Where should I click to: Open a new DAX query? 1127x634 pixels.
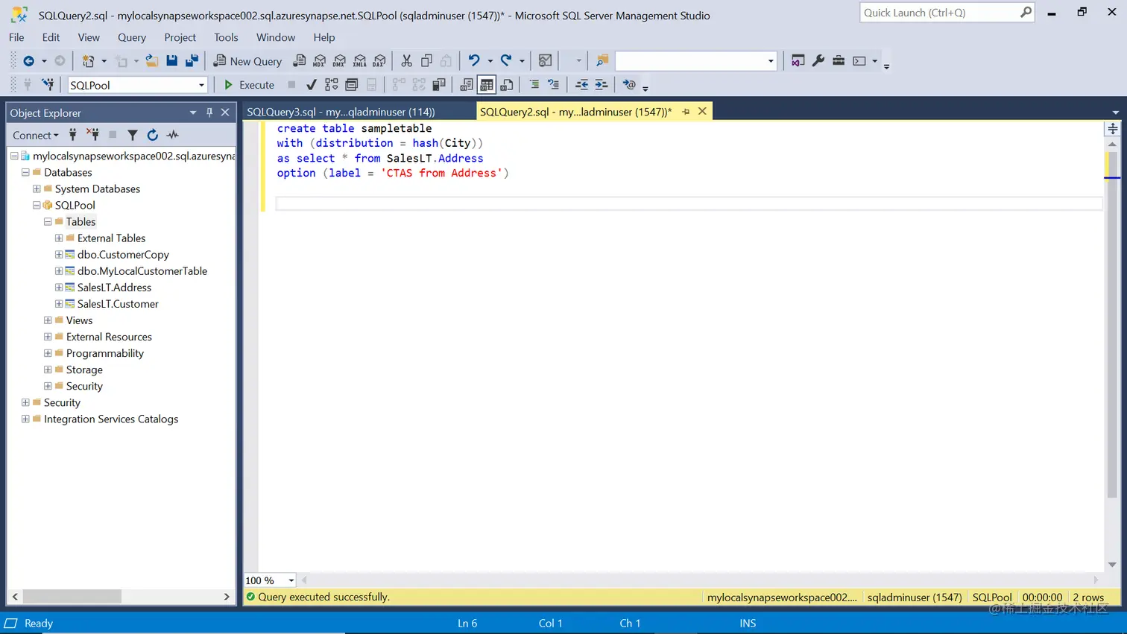click(x=380, y=61)
